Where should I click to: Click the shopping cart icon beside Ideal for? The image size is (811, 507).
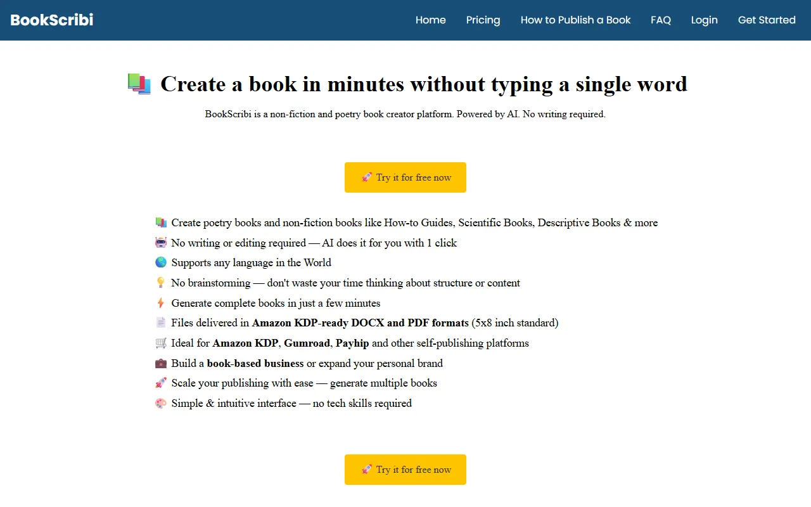(x=161, y=343)
